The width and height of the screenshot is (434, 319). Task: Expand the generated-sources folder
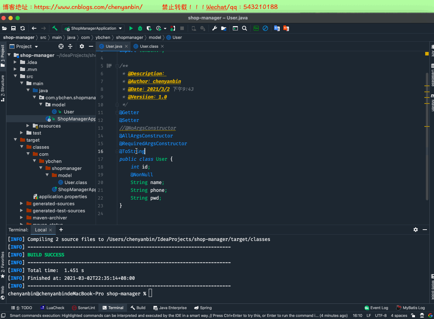22,203
